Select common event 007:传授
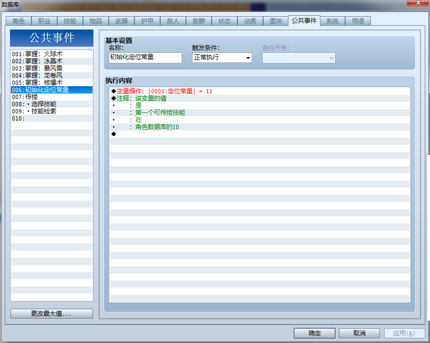This screenshot has width=430, height=343. click(x=51, y=97)
